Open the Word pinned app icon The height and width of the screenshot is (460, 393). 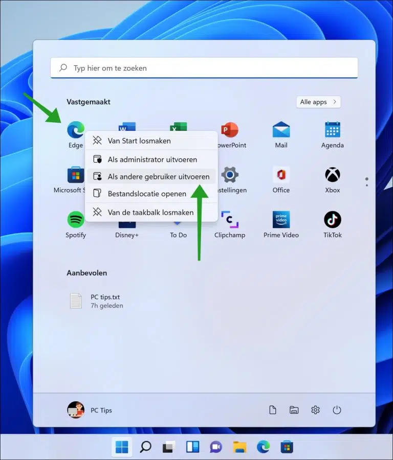click(x=127, y=127)
